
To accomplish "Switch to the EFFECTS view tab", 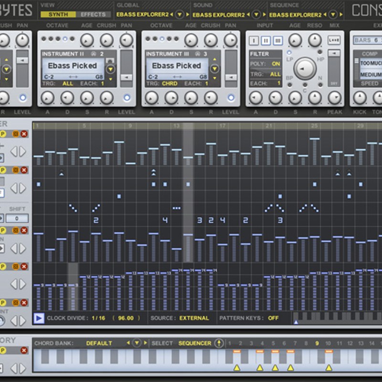I will coord(94,15).
